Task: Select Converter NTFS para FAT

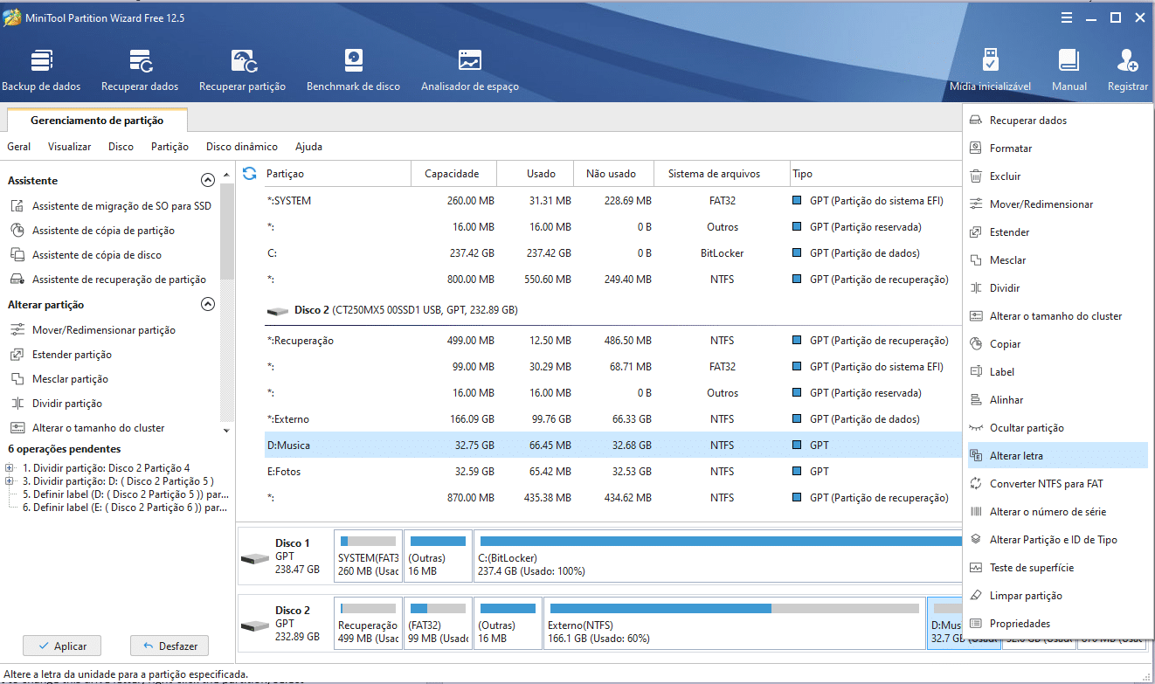Action: pyautogui.click(x=1058, y=484)
